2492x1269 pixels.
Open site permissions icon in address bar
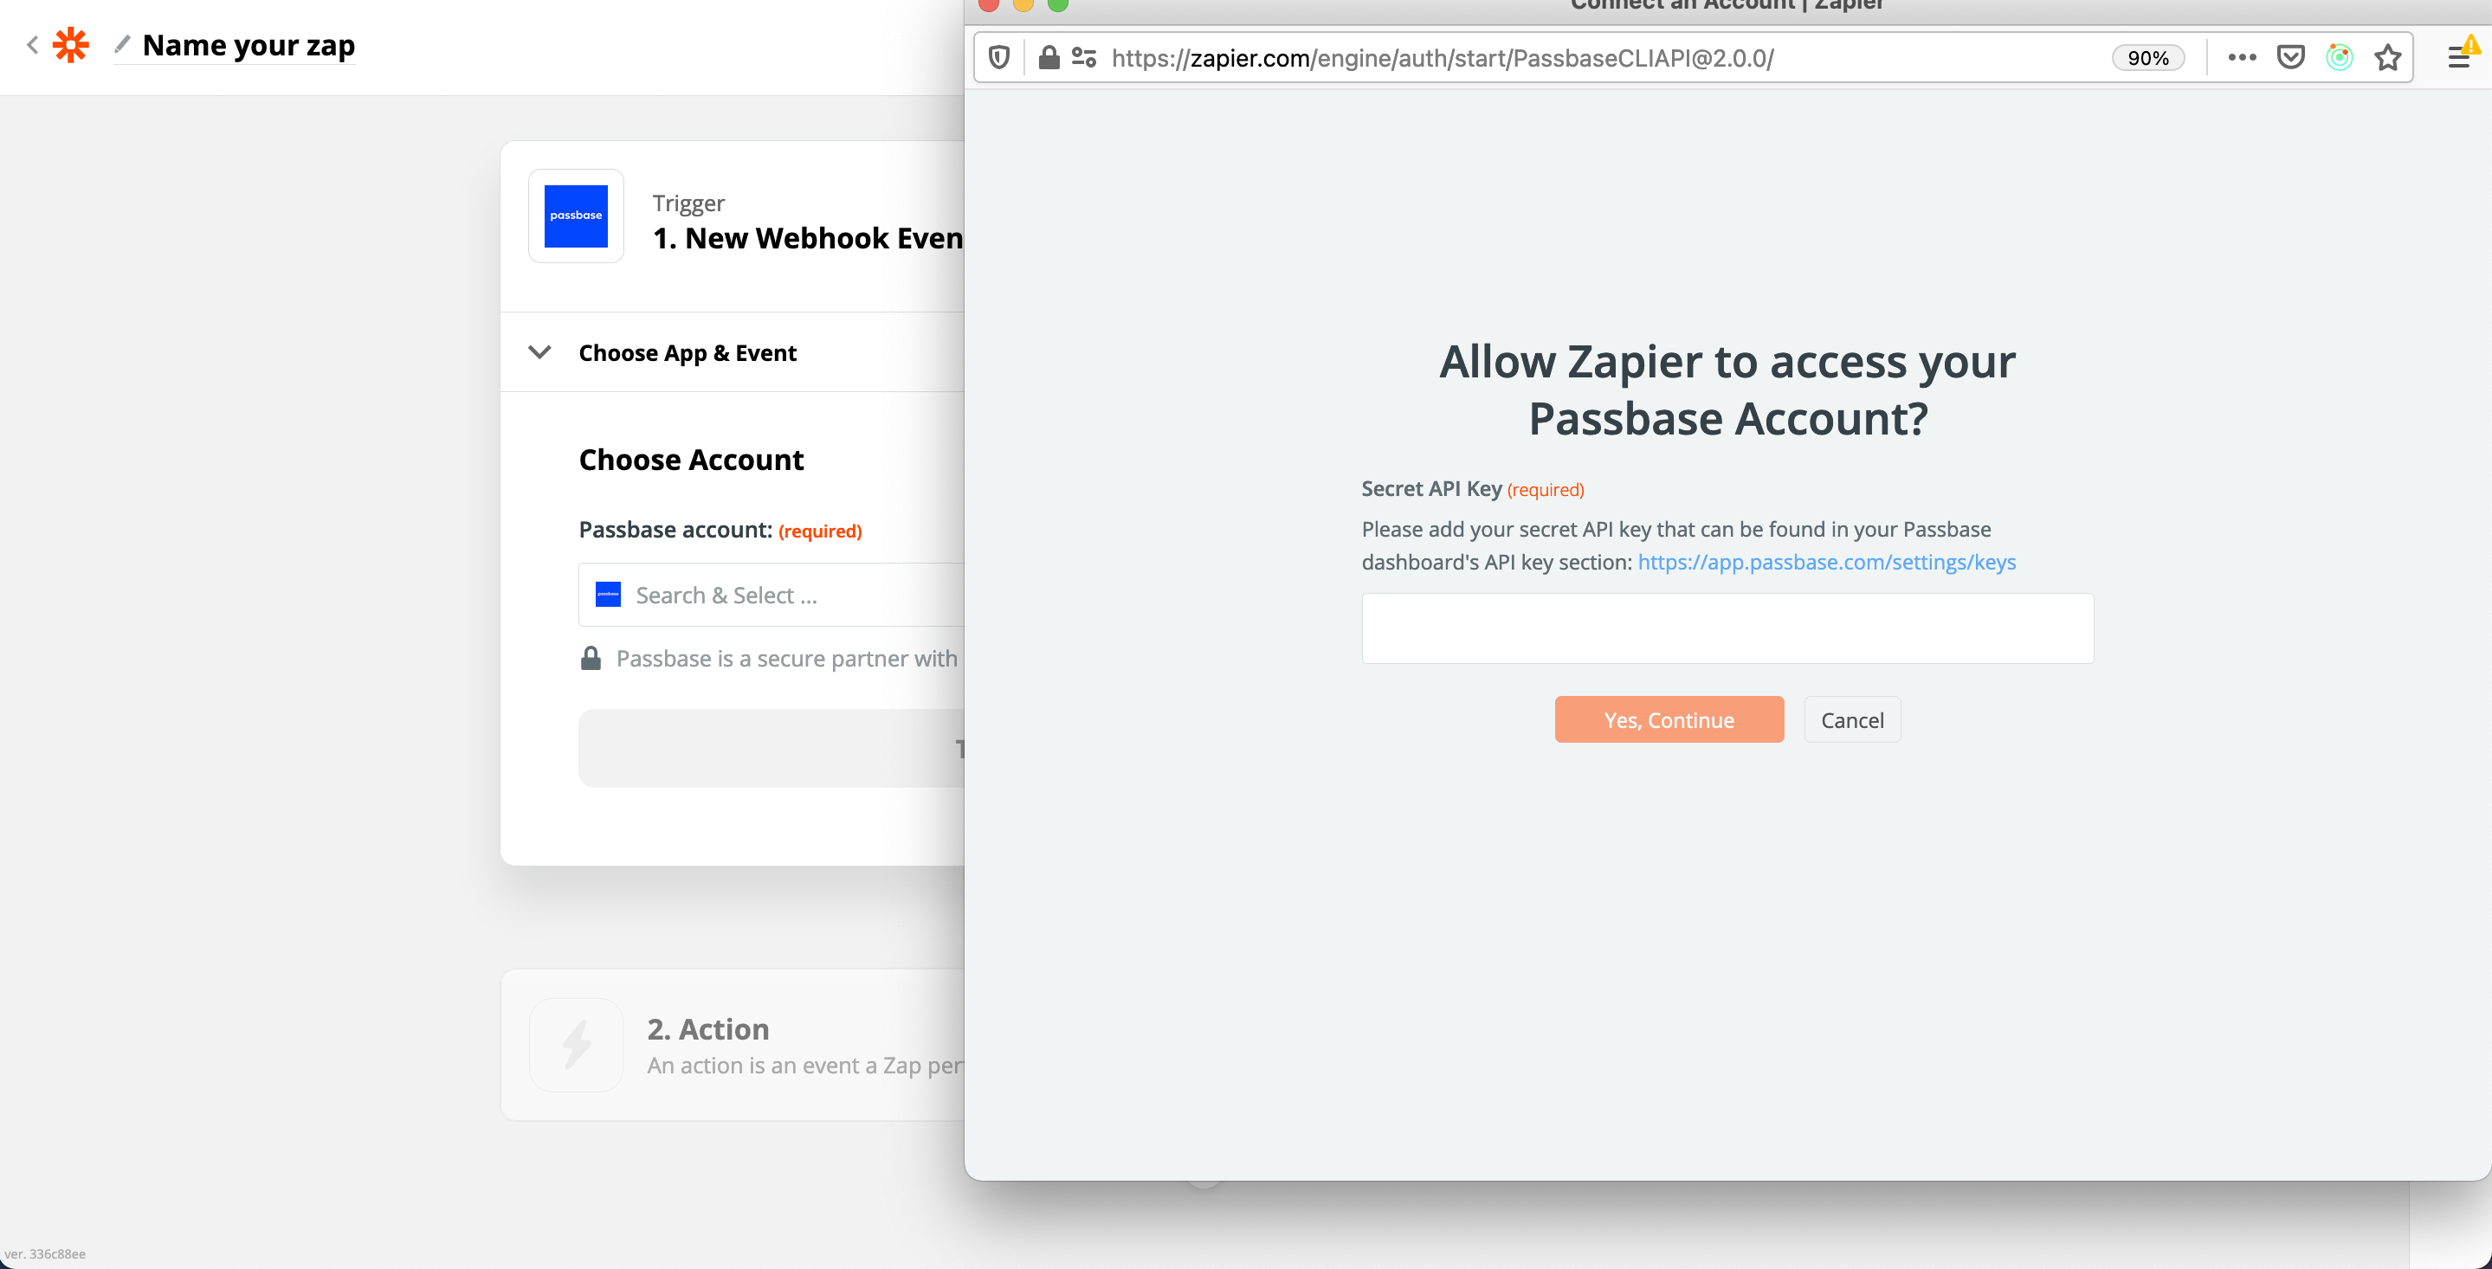coord(1083,58)
